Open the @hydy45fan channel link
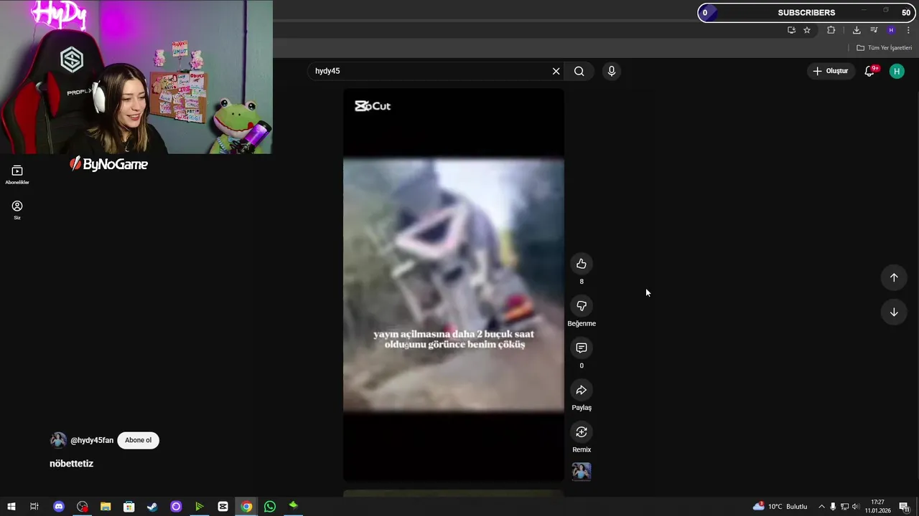This screenshot has height=516, width=919. coord(92,440)
